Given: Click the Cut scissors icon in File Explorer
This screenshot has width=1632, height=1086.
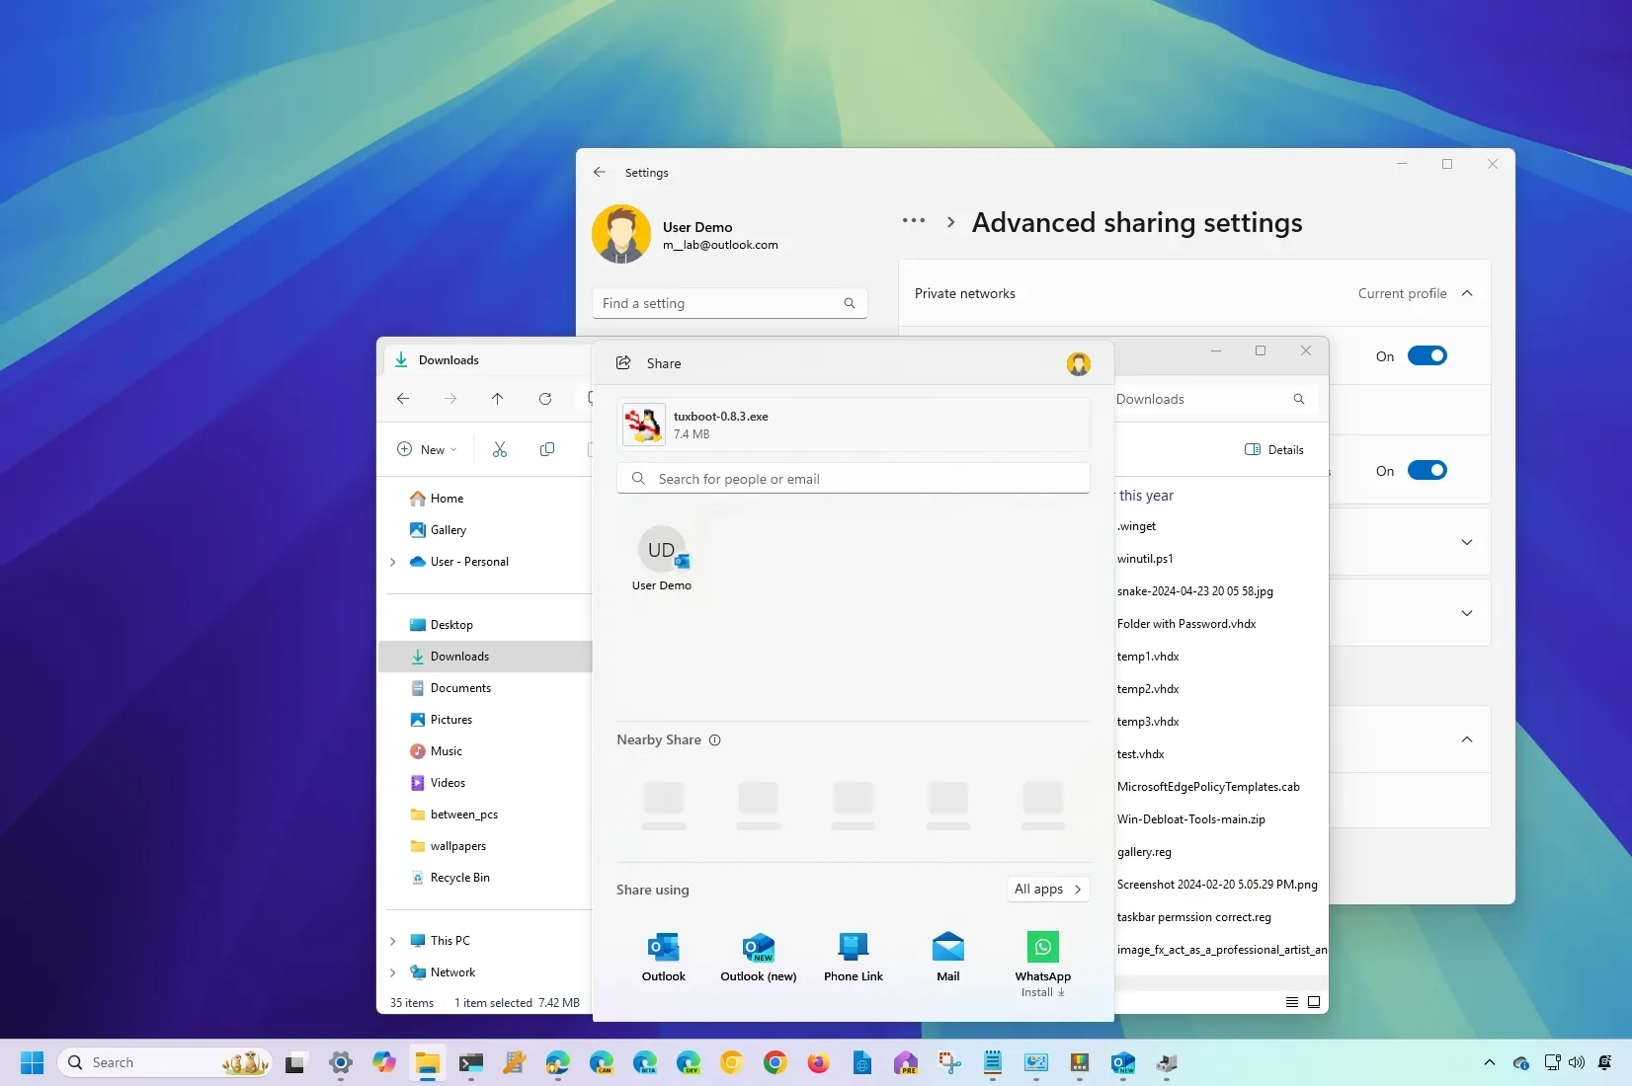Looking at the screenshot, I should click(500, 449).
